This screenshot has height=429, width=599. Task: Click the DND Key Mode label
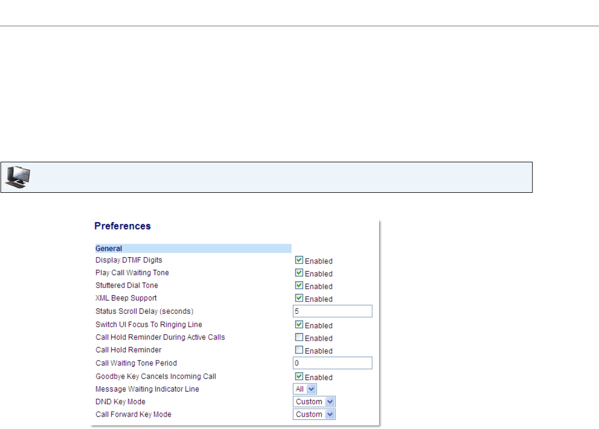pos(120,402)
